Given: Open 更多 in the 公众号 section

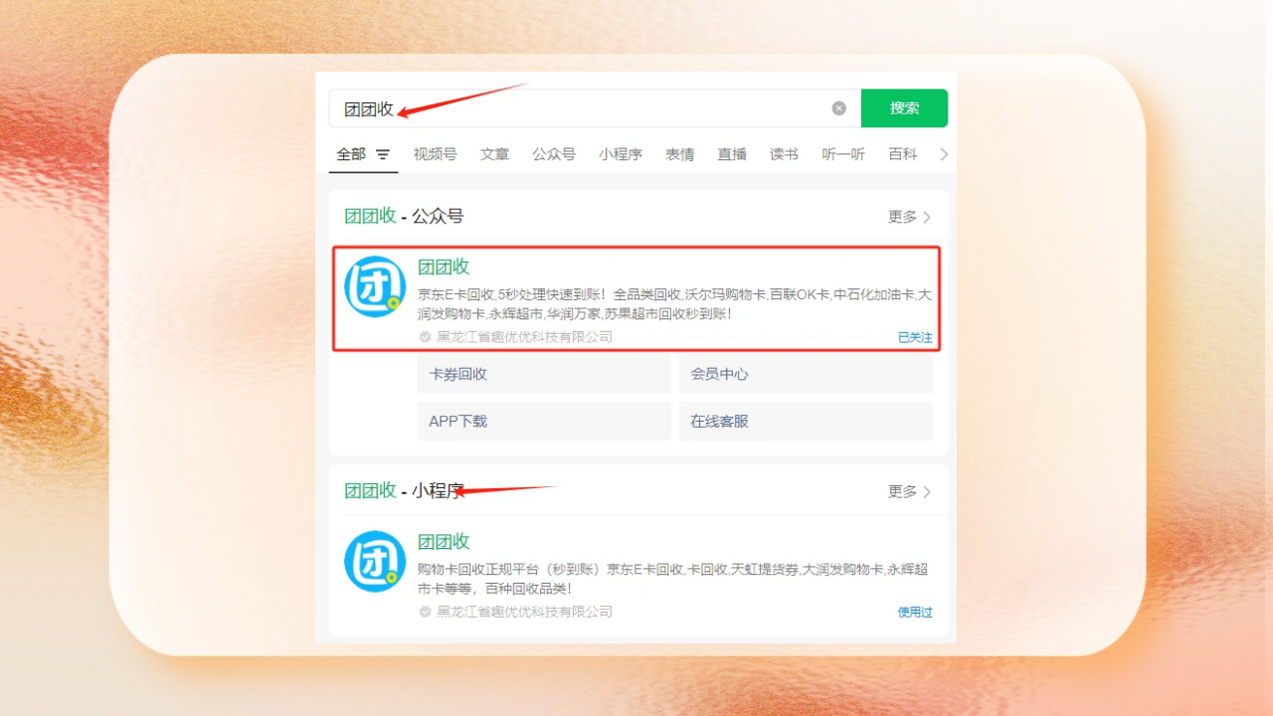Looking at the screenshot, I should coord(909,217).
